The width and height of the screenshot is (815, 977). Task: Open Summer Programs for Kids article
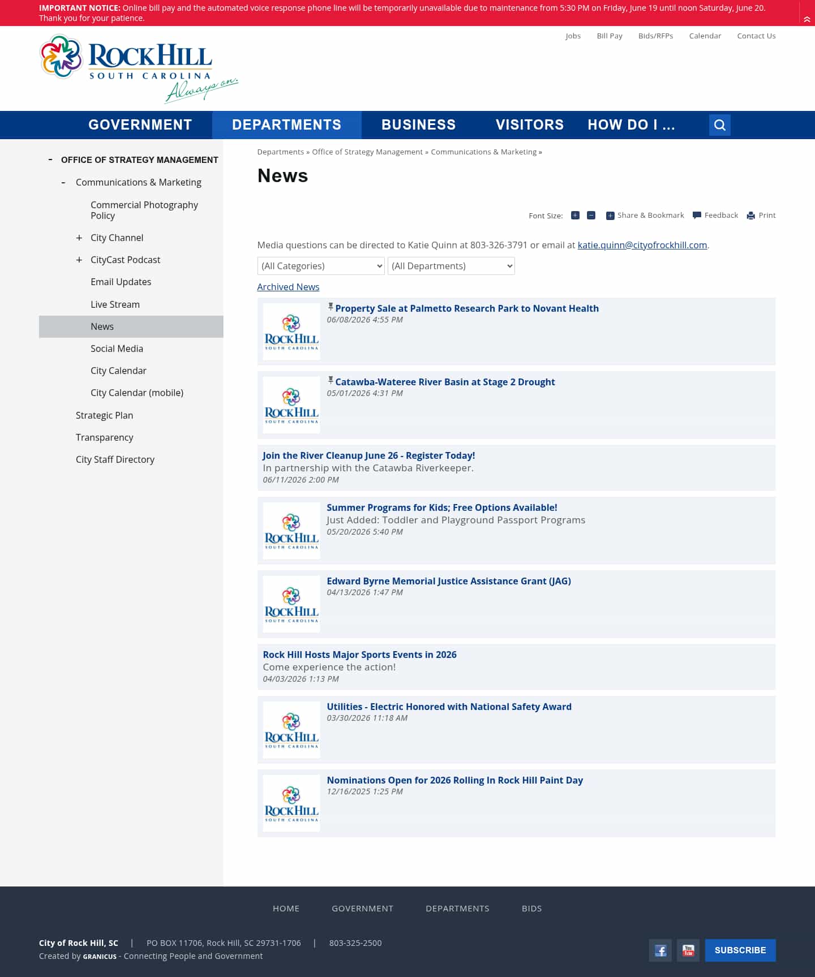pos(442,507)
